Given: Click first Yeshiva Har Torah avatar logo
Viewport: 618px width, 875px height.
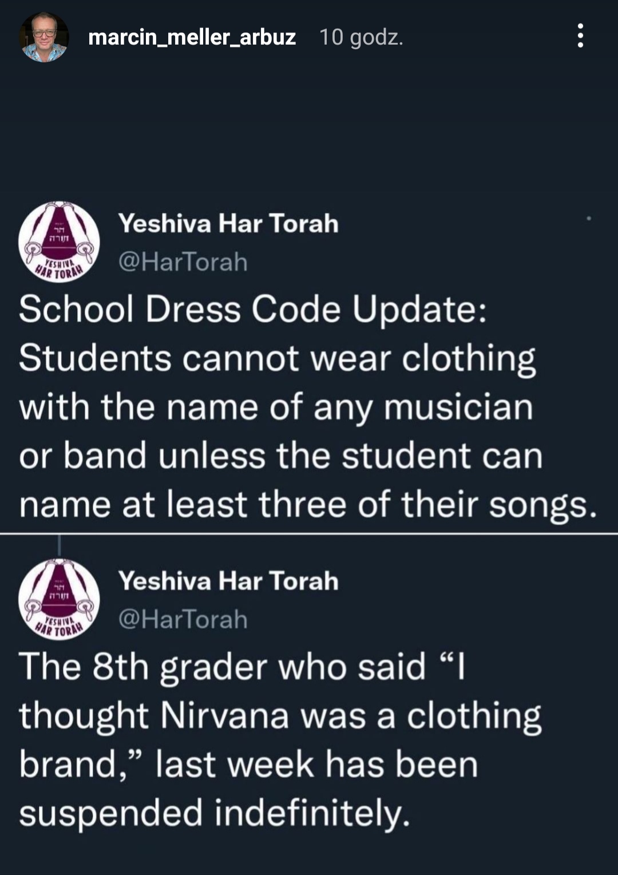Looking at the screenshot, I should [x=59, y=242].
